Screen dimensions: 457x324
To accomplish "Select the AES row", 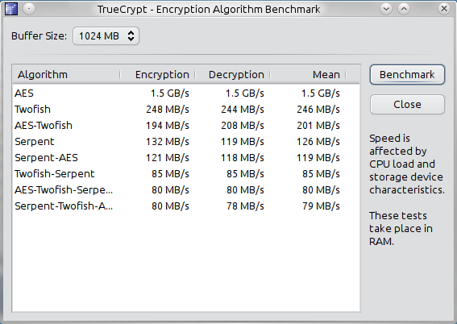I will point(186,93).
